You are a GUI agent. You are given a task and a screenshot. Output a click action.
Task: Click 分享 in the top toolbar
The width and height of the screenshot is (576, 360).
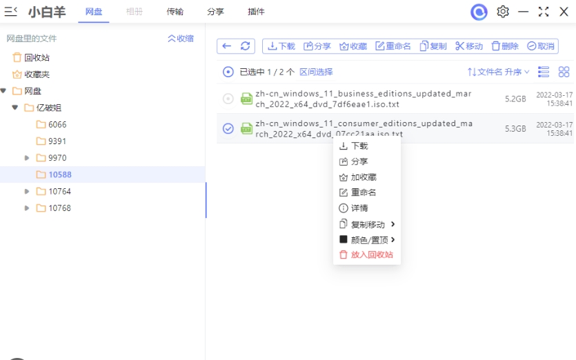(317, 46)
